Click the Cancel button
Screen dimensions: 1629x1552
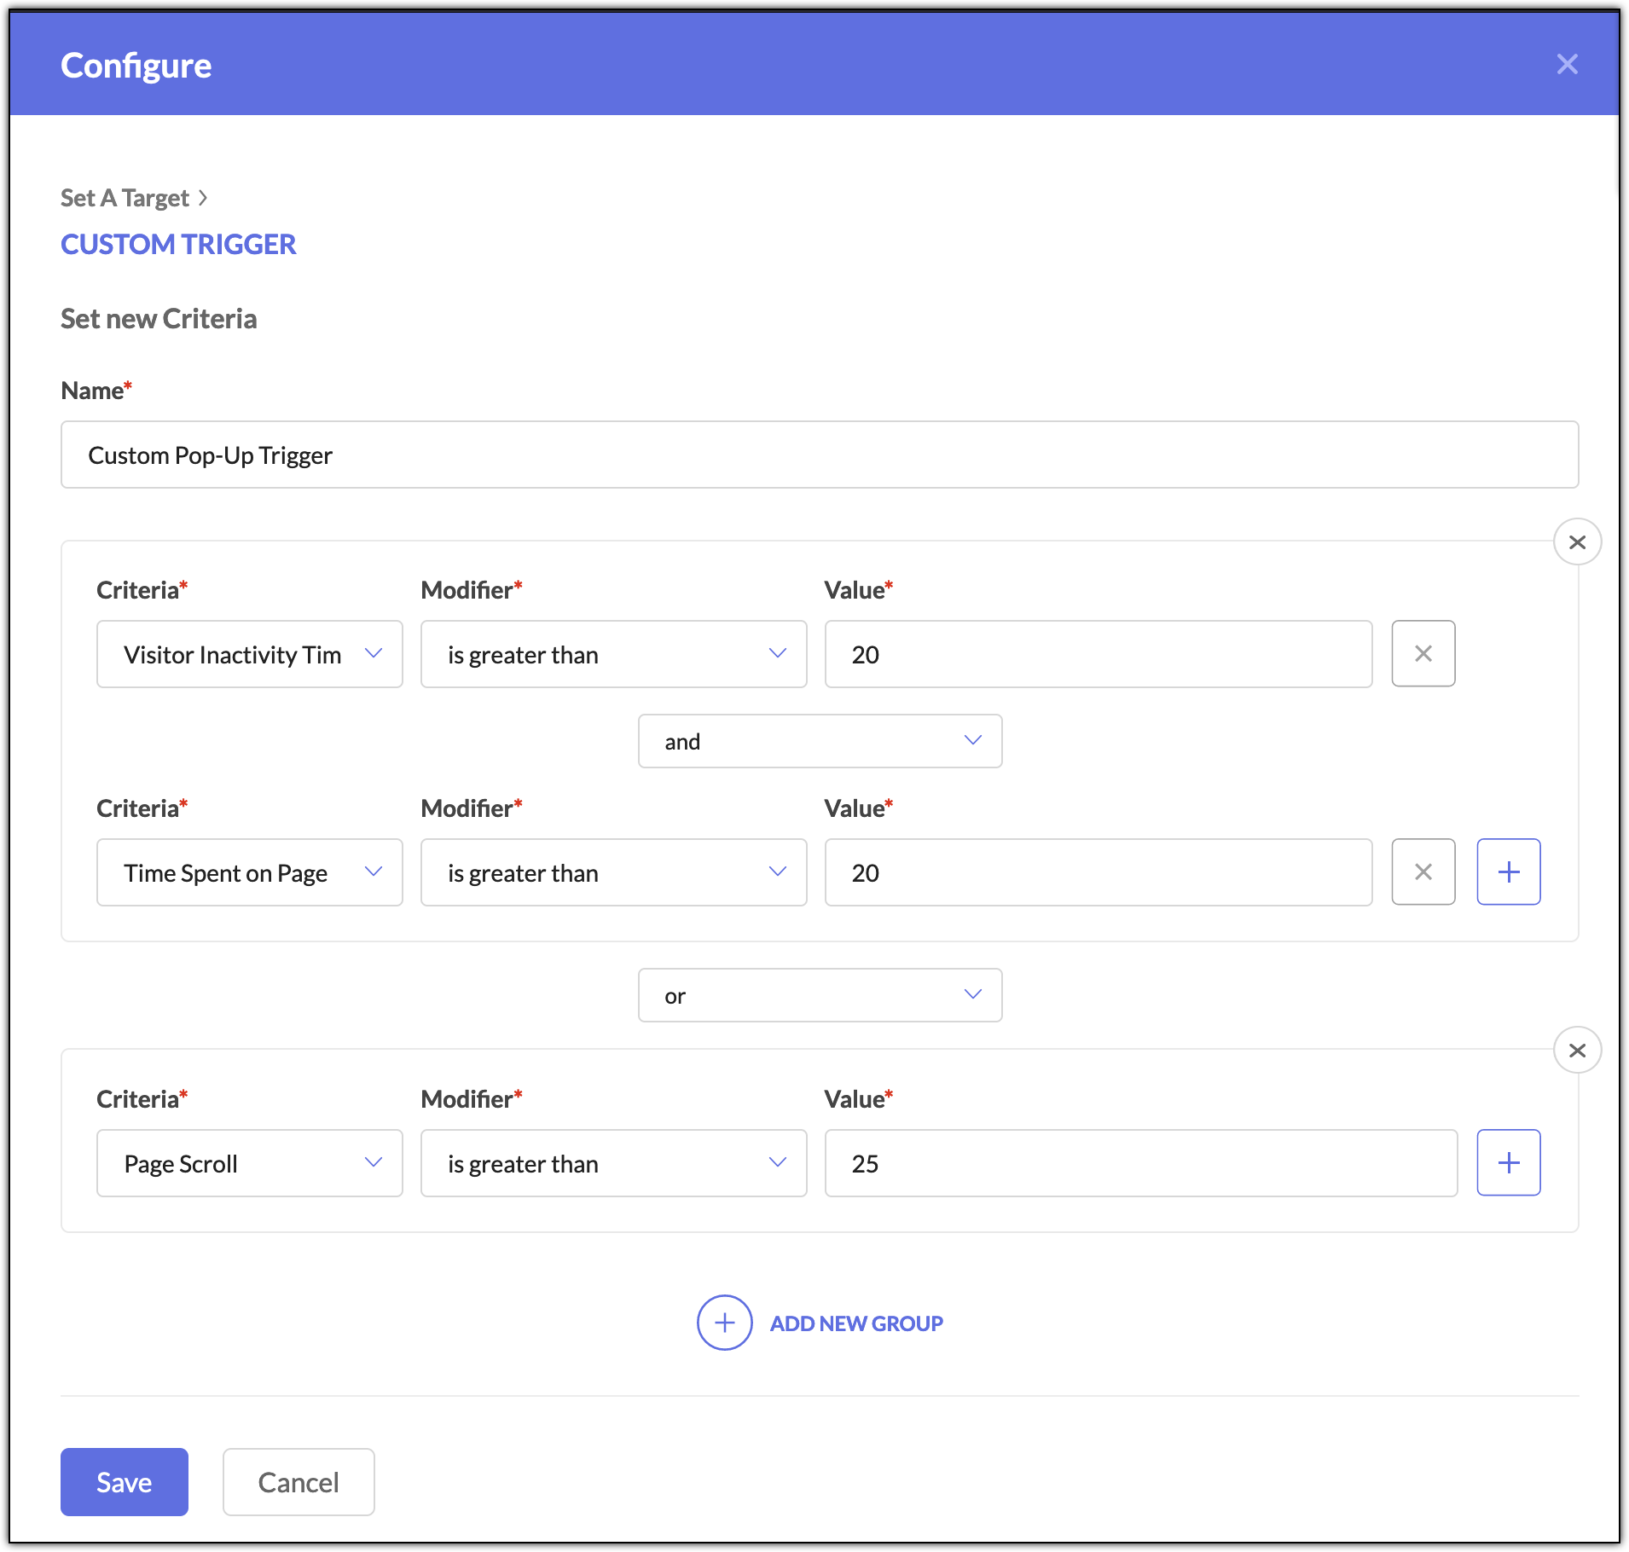click(x=299, y=1482)
